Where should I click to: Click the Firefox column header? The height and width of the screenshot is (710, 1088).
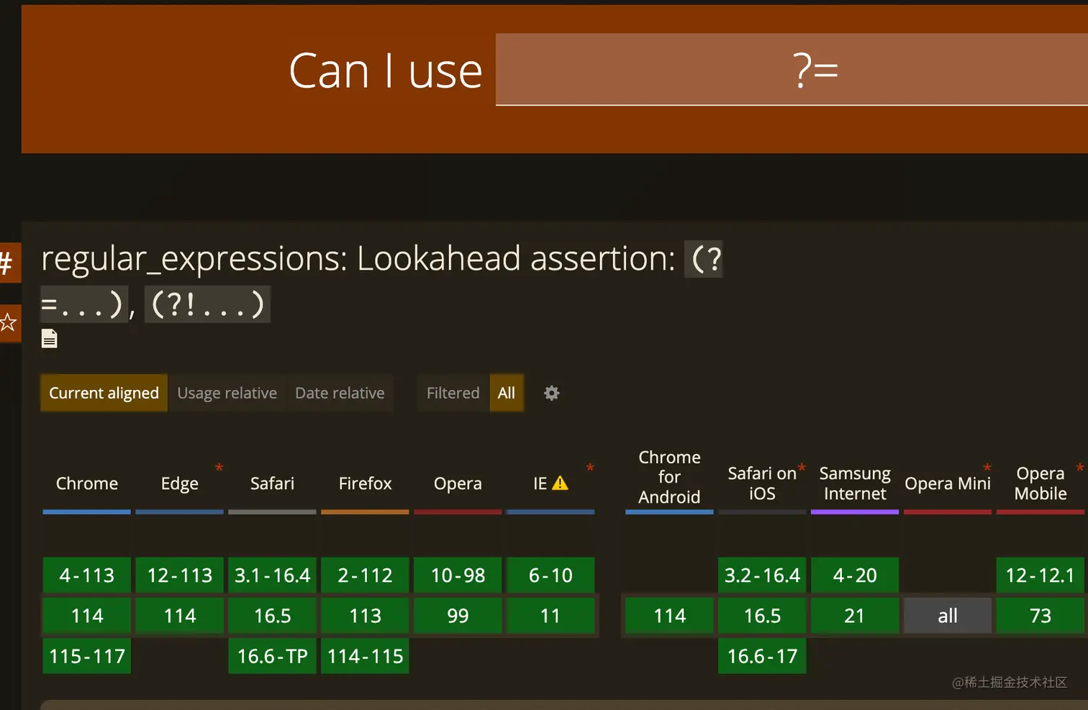click(x=365, y=483)
